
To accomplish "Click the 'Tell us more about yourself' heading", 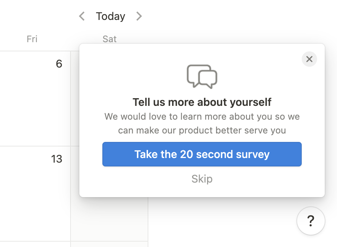I will coord(202,102).
